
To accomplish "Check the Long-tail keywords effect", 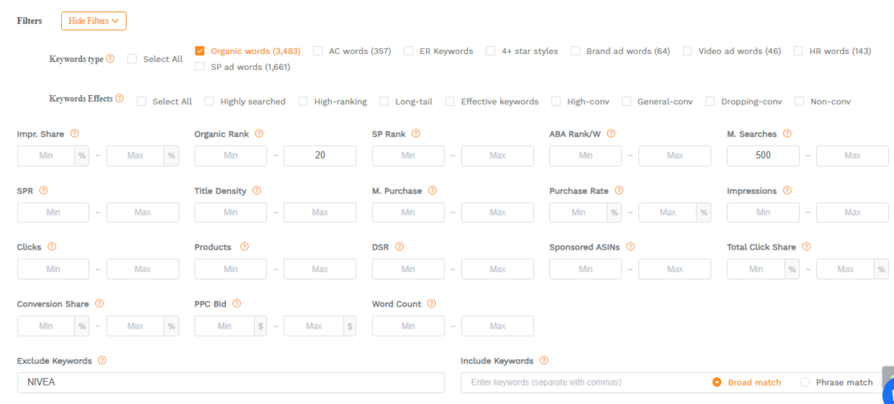I will click(384, 101).
